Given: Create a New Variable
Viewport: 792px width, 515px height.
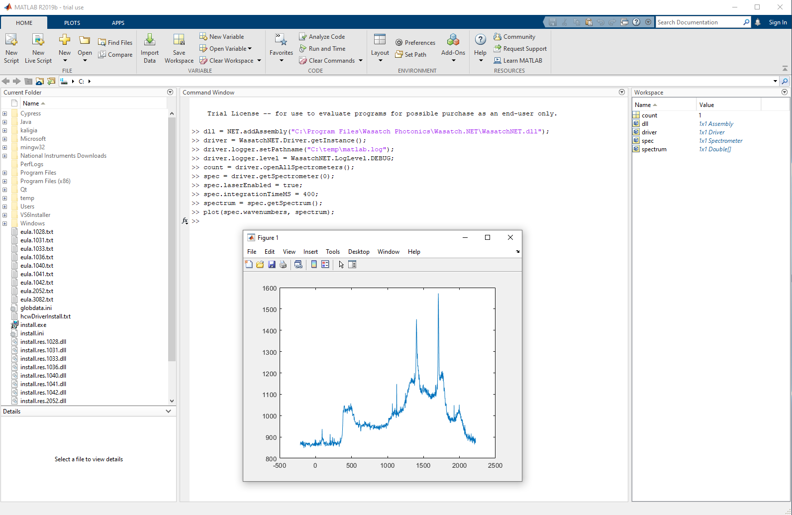Looking at the screenshot, I should click(222, 36).
